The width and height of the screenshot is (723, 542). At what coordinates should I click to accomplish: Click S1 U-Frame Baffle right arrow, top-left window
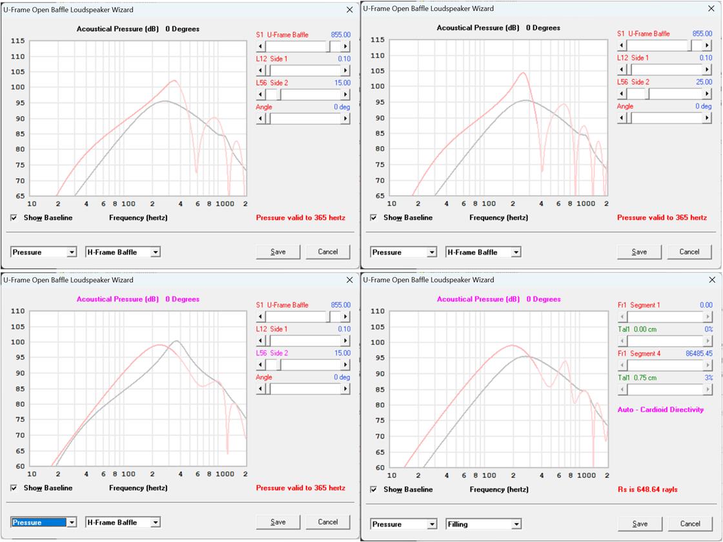(345, 46)
